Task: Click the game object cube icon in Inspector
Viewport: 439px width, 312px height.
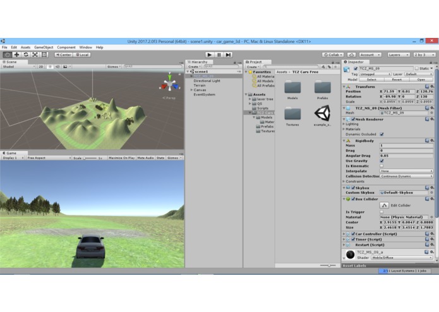Action: (x=347, y=69)
